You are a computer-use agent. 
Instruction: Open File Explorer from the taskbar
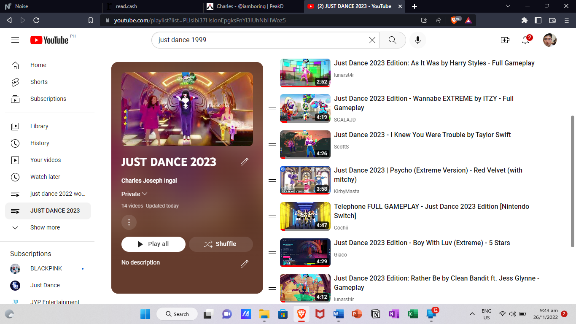pos(264,314)
